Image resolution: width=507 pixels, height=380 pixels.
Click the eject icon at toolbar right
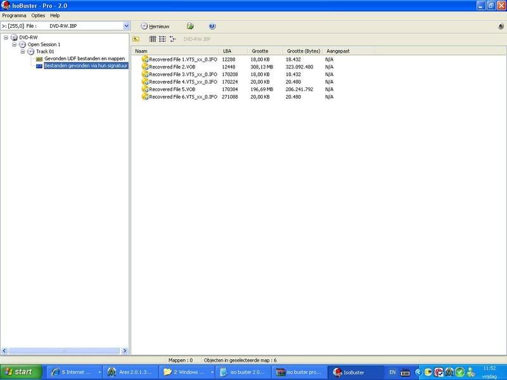[501, 26]
